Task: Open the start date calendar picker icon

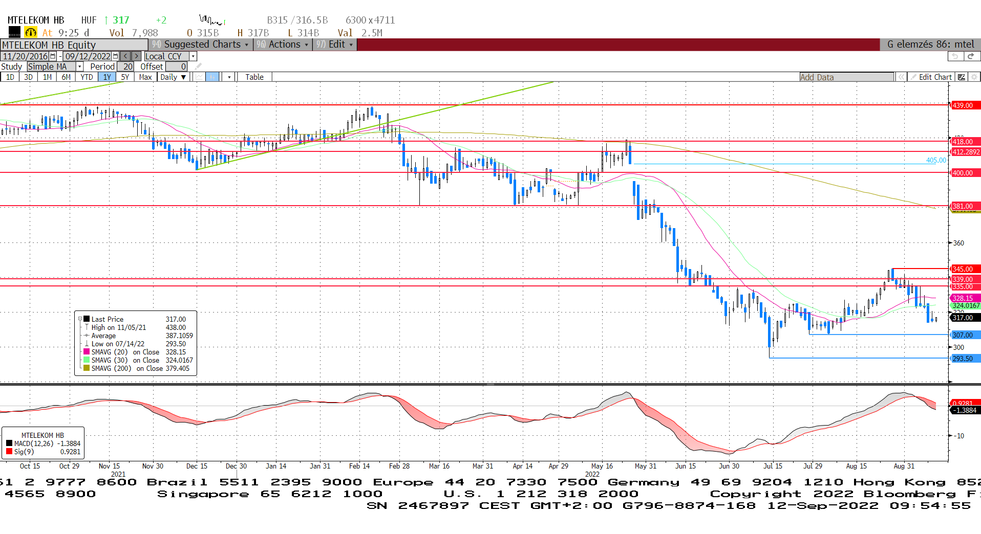Action: (x=53, y=56)
